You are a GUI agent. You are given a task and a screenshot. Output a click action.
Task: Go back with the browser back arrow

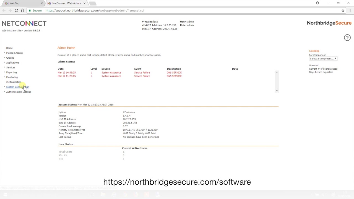coord(4,11)
